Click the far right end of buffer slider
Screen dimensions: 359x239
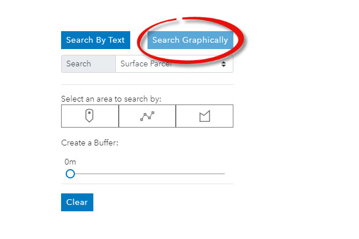point(224,174)
